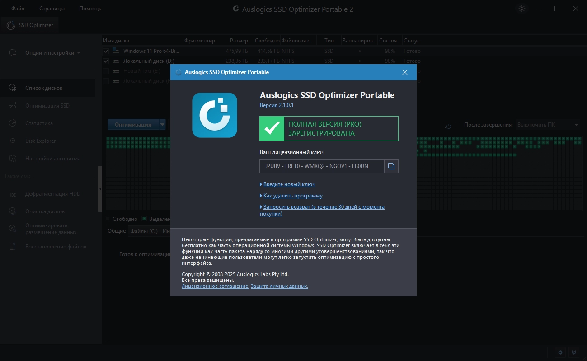Click double-chevron icon in bottom-right corner

click(573, 352)
